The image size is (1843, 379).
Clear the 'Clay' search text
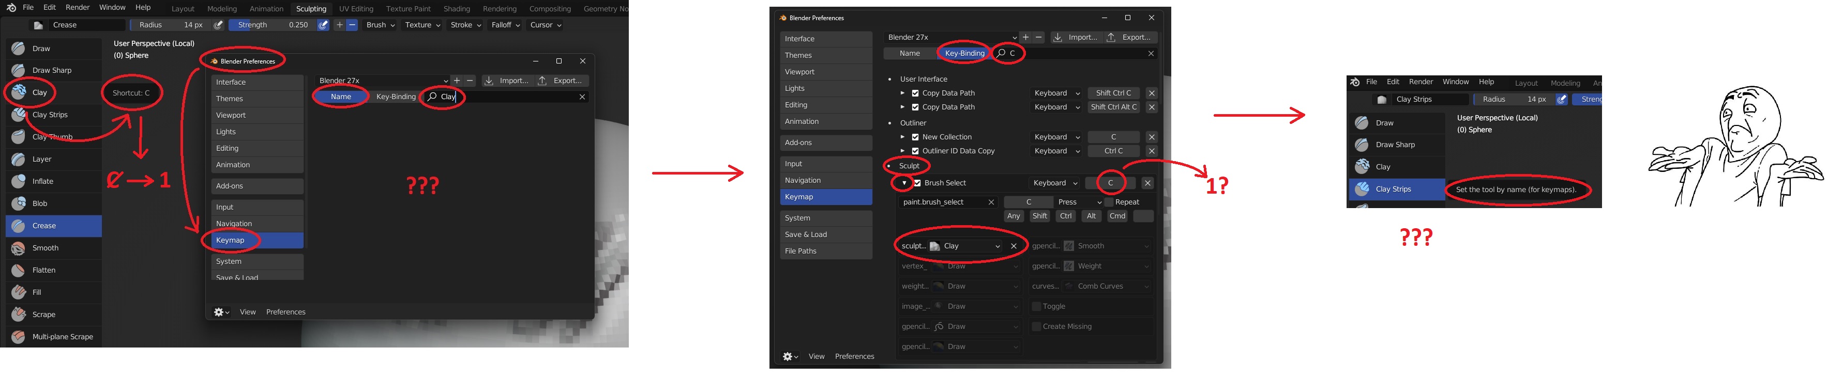click(582, 97)
